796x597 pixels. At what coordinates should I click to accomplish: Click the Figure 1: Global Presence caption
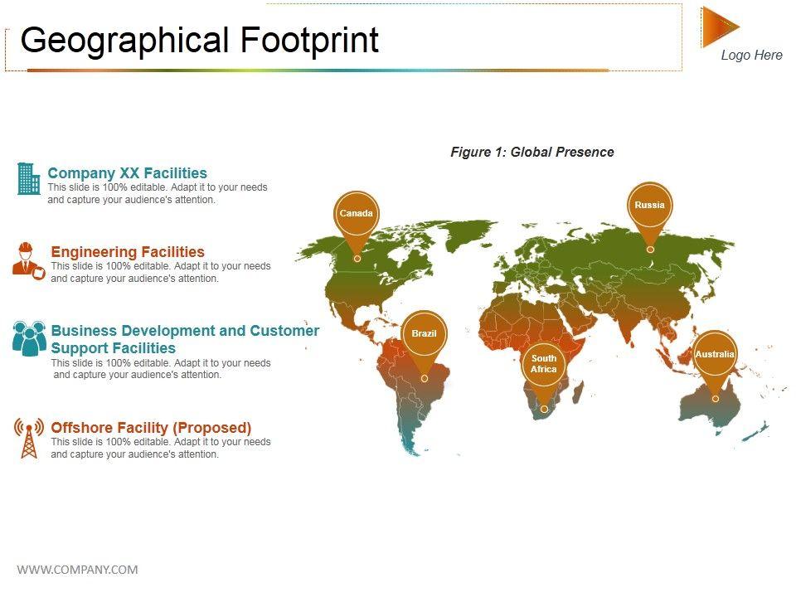[532, 152]
